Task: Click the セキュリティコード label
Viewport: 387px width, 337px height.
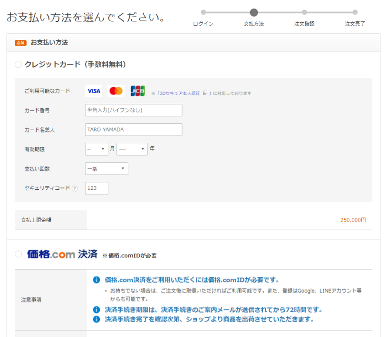Action: pyautogui.click(x=47, y=188)
